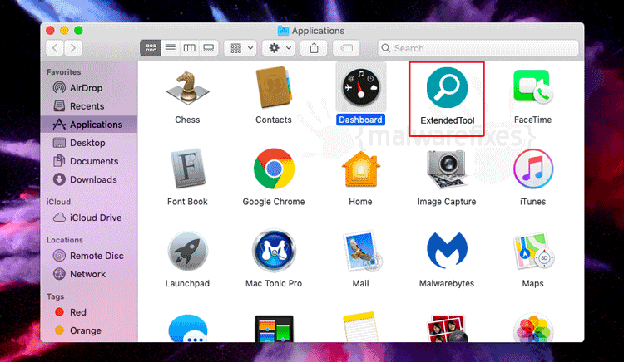
Task: Select the ExtendedTool app icon
Action: pos(447,88)
